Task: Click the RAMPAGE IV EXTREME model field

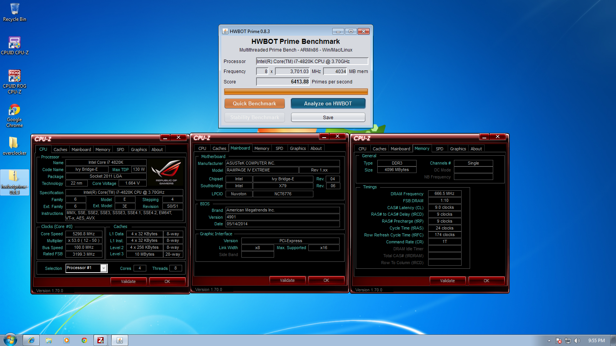Action: (262, 170)
